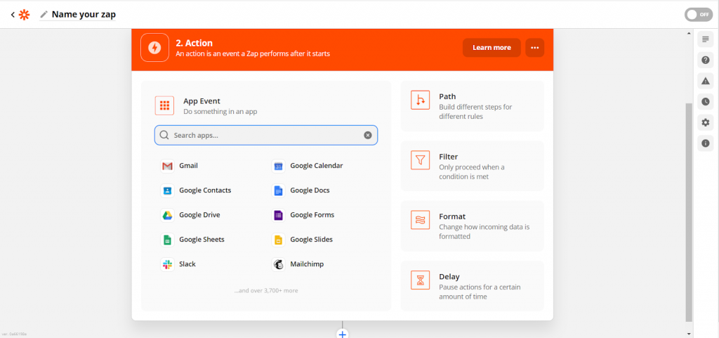Click the App Event grid icon
Image resolution: width=719 pixels, height=338 pixels.
164,106
